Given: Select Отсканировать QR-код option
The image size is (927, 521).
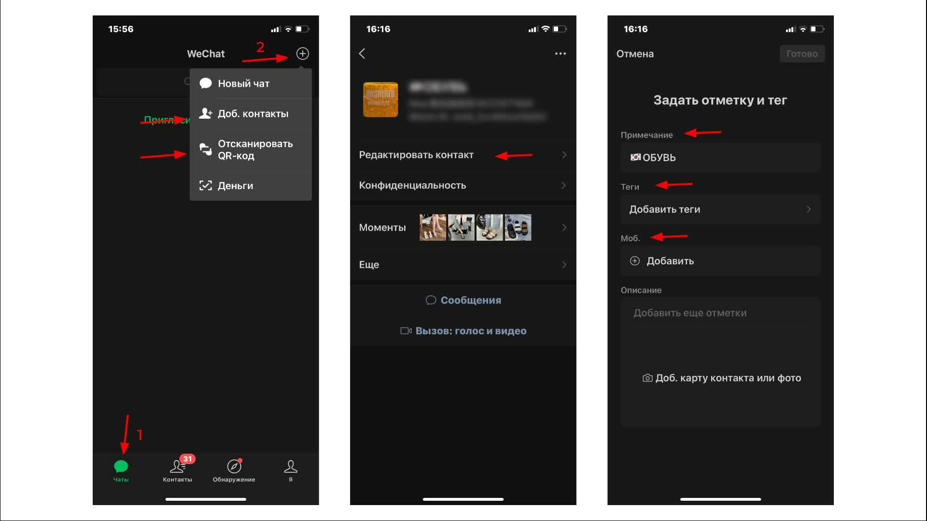Looking at the screenshot, I should click(x=251, y=149).
